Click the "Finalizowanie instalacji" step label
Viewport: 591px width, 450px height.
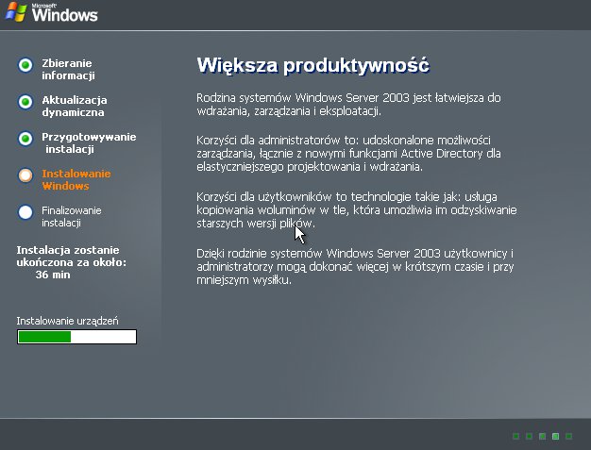point(71,217)
